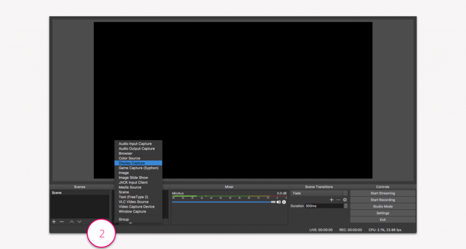Open Mic/Aux mixer settings gear

(284, 202)
